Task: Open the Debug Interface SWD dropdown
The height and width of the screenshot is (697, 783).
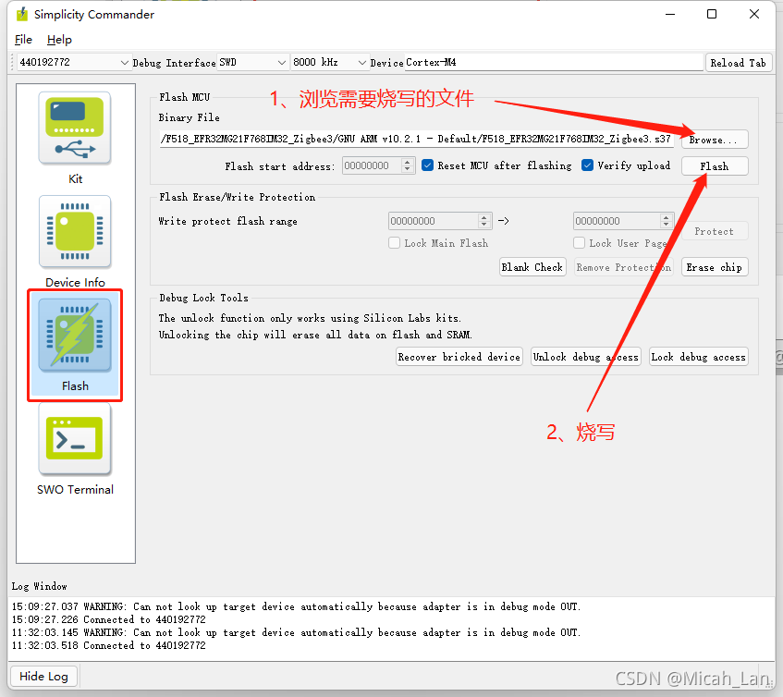Action: pyautogui.click(x=253, y=63)
